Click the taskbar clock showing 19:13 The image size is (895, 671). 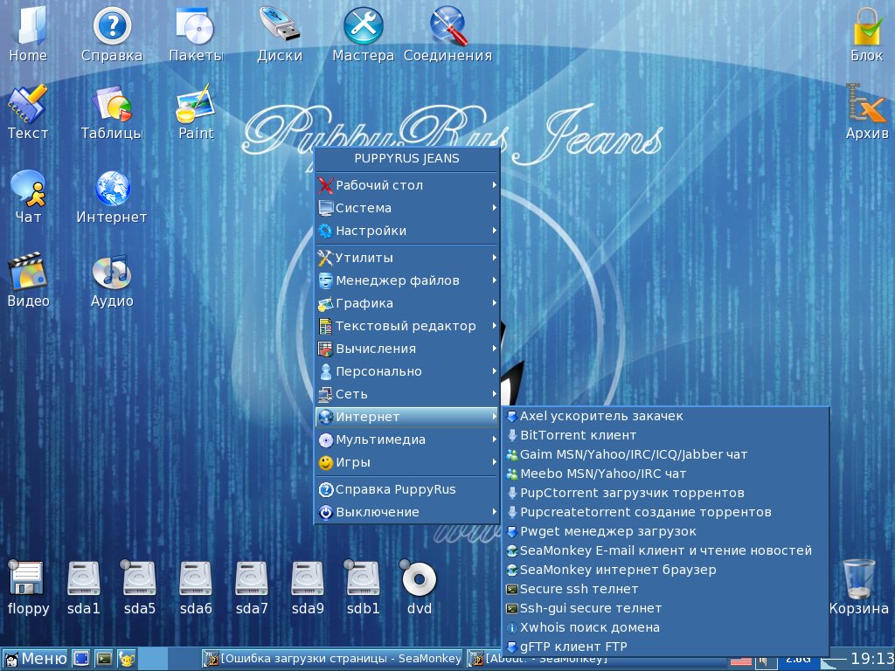click(x=872, y=659)
